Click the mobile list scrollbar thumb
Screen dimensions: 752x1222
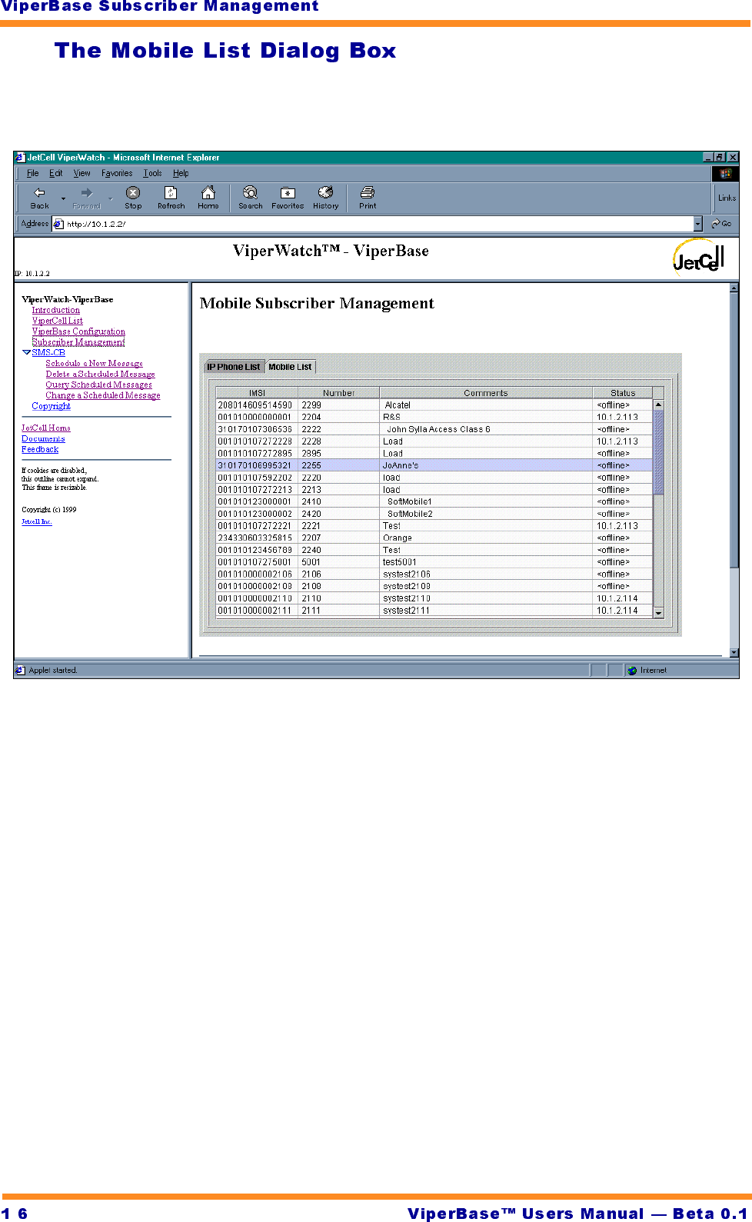[x=658, y=452]
